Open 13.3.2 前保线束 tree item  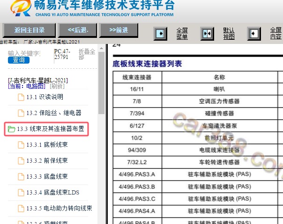[x=47, y=160]
